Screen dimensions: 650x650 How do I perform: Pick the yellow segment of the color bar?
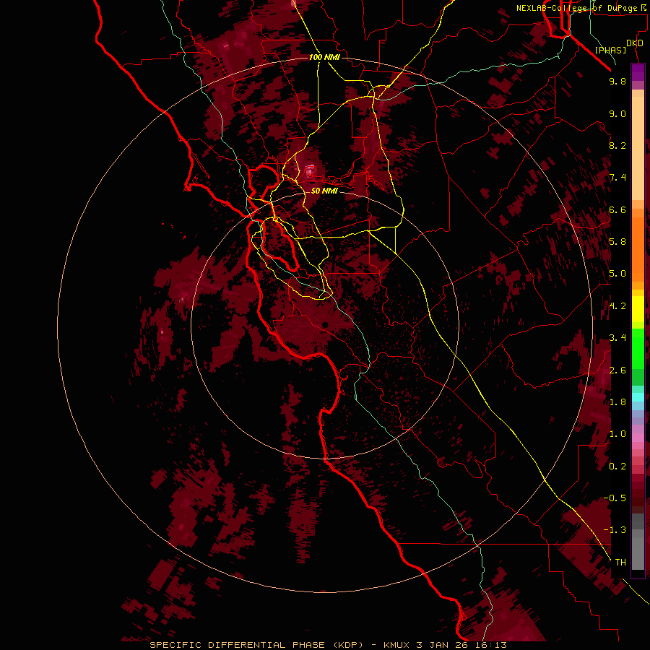pos(638,309)
